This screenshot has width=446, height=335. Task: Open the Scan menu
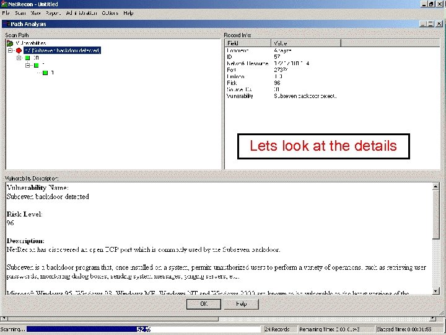click(x=20, y=13)
